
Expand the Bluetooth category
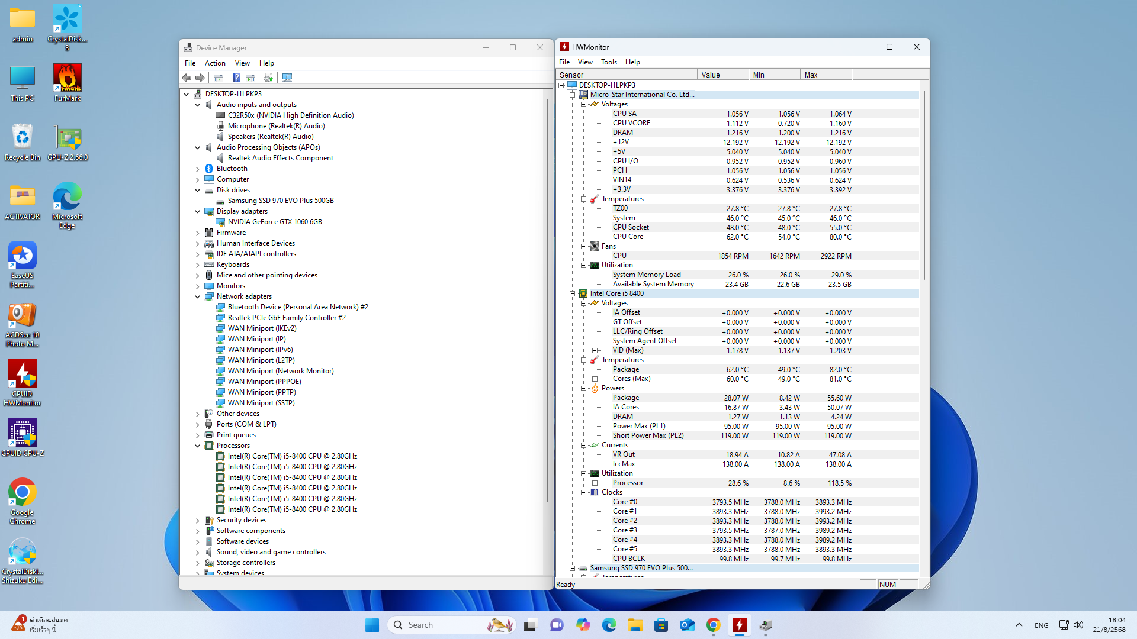198,169
